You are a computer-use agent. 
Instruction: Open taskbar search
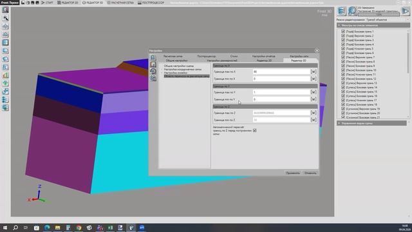point(15,227)
